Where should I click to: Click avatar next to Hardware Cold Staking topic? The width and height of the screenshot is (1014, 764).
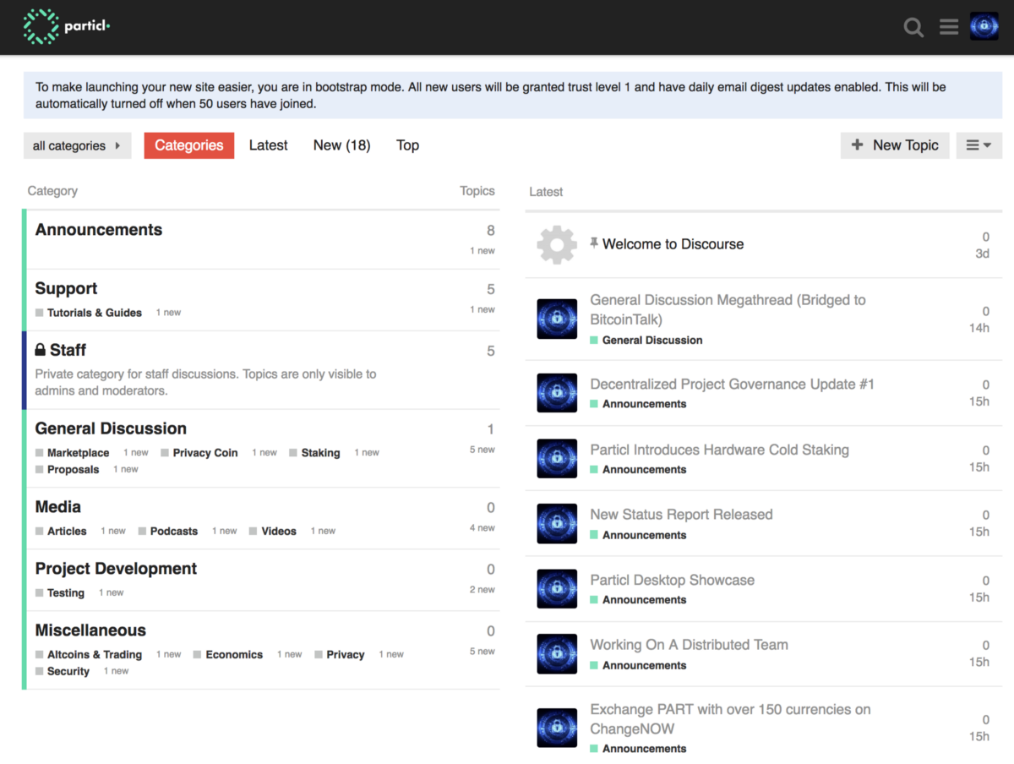557,459
